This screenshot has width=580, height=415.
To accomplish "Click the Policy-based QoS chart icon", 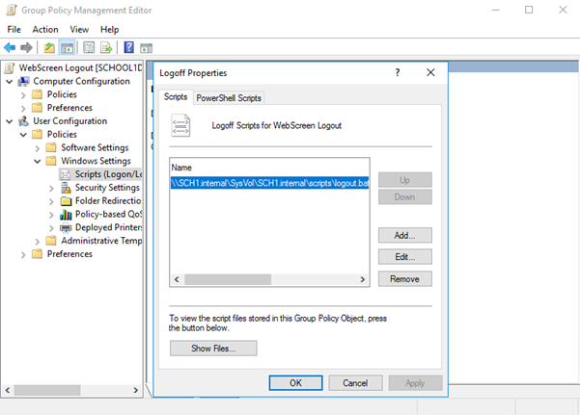I will point(66,215).
